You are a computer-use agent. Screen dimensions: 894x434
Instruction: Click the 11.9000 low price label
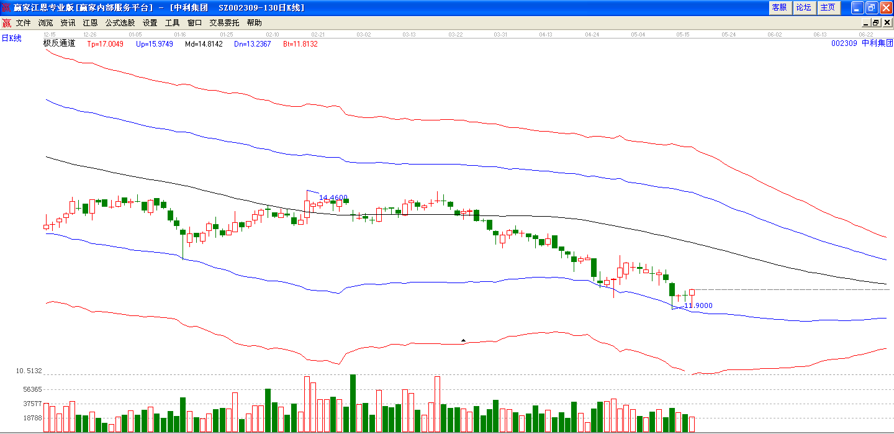pos(698,305)
